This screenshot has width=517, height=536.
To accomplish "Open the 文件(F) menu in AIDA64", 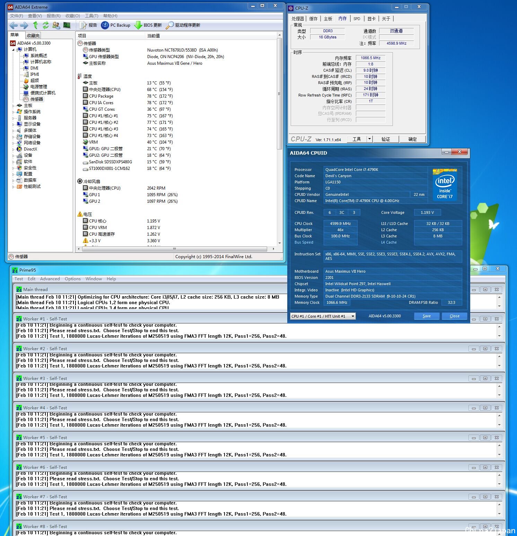I will pos(16,16).
